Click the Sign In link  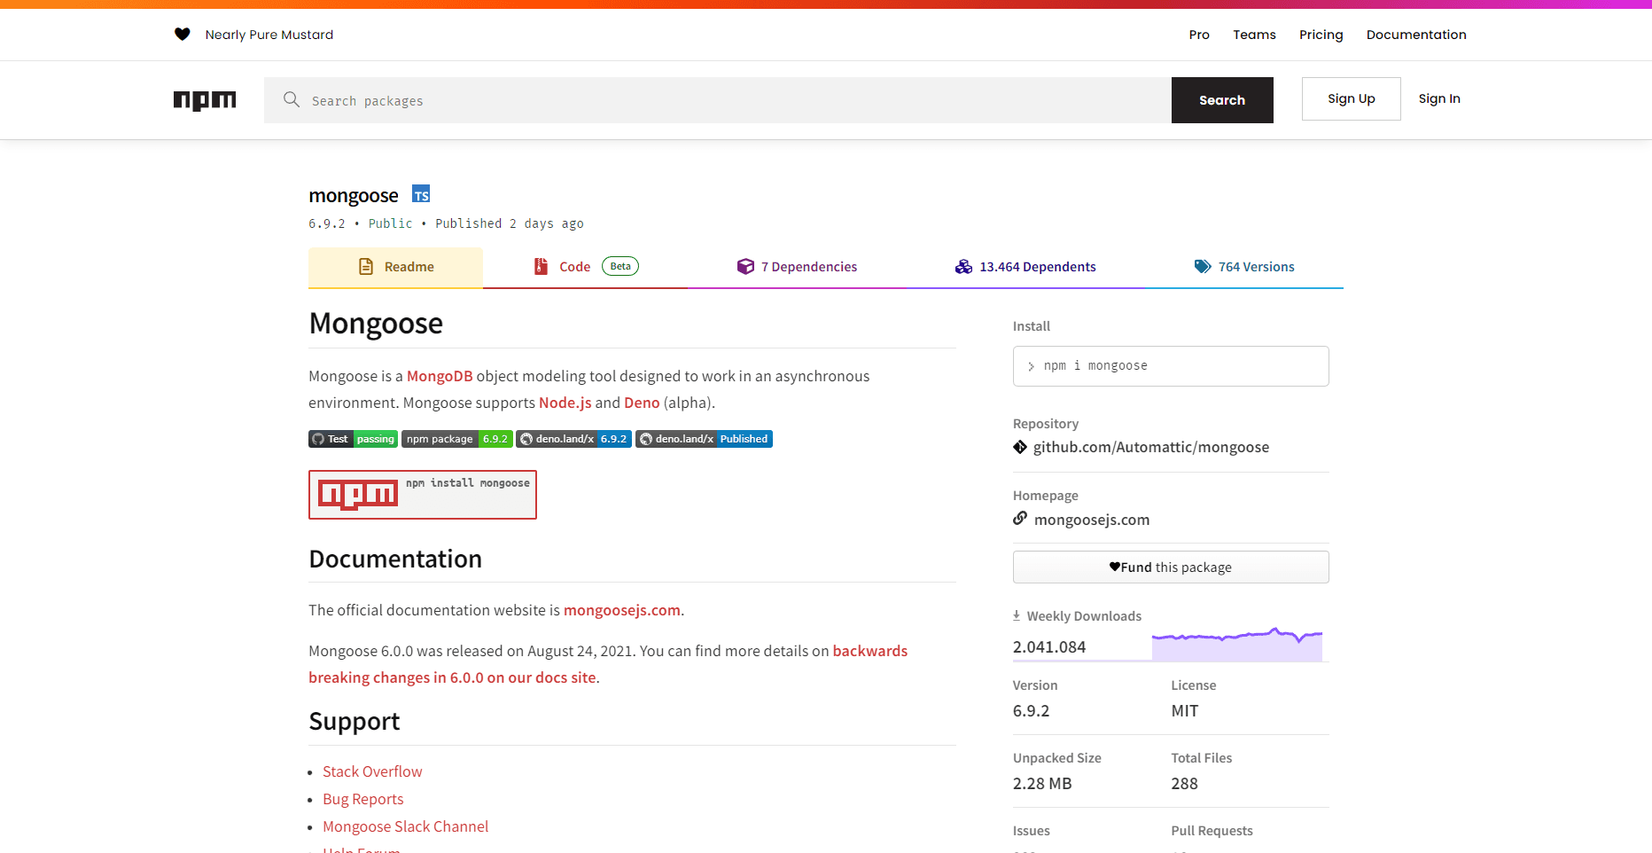(1439, 98)
